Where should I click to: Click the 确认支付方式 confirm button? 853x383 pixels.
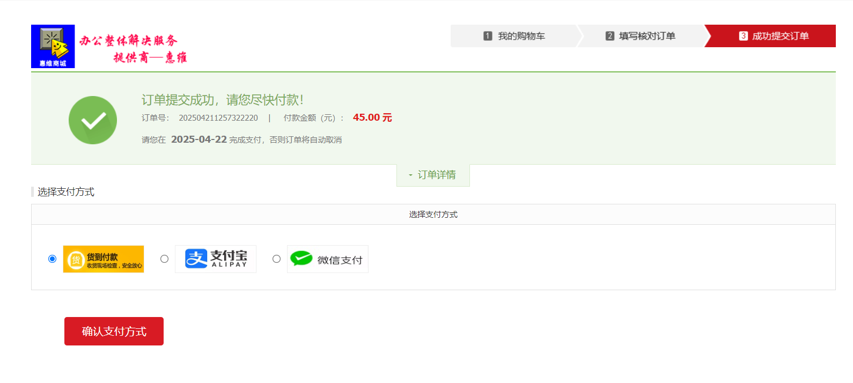[x=114, y=331]
